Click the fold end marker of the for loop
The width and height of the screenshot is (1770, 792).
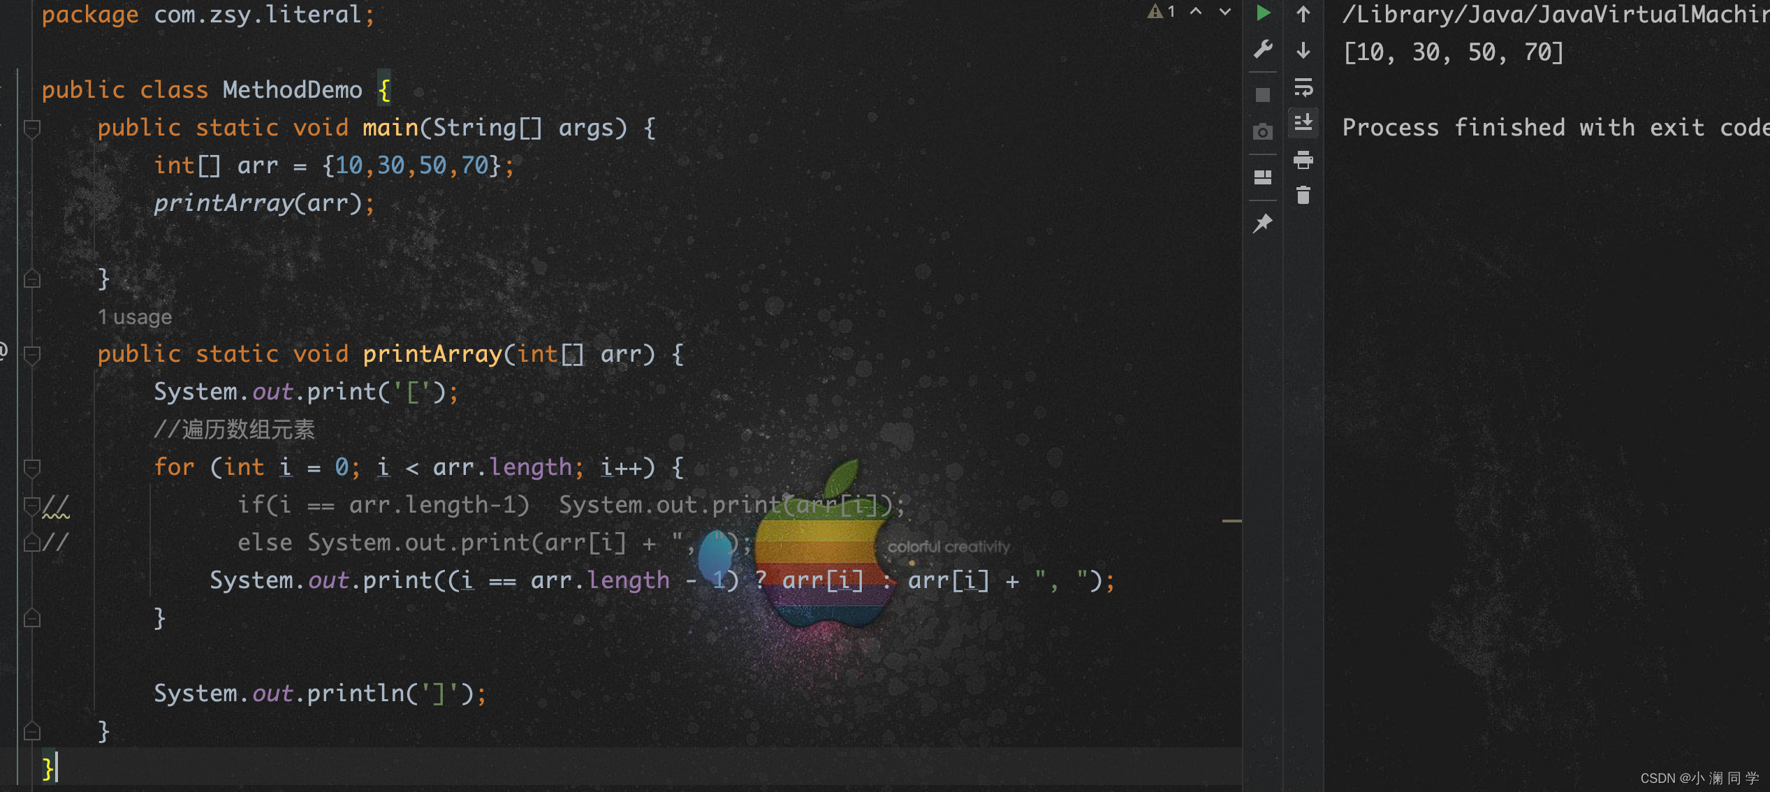point(32,619)
